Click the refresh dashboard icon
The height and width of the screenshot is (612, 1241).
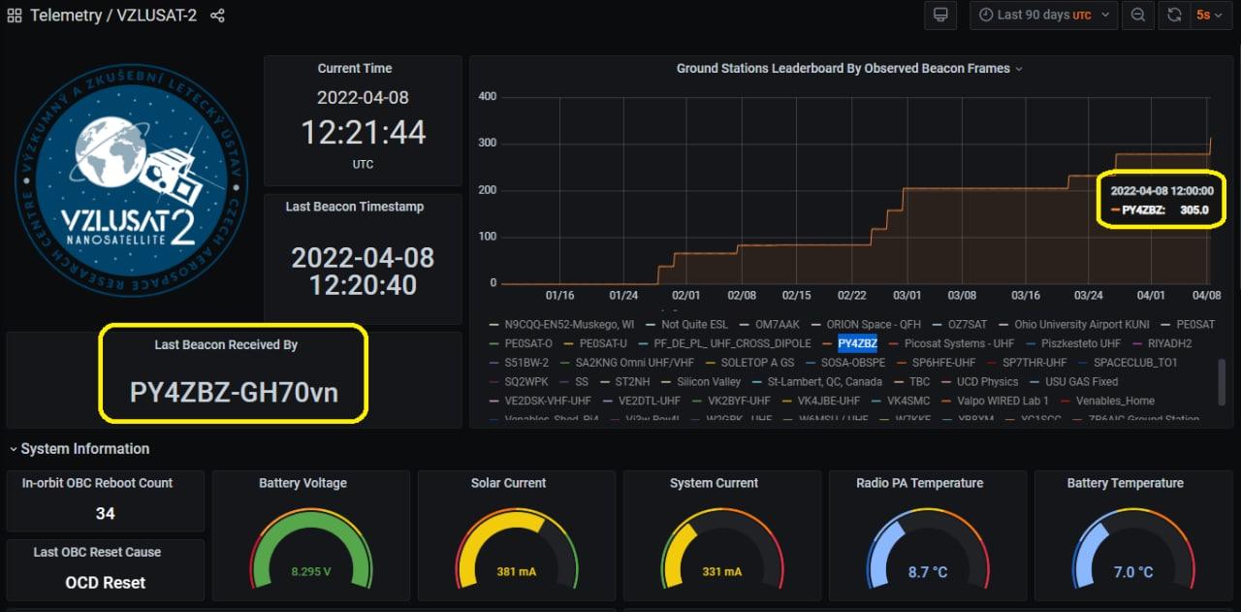pyautogui.click(x=1174, y=15)
